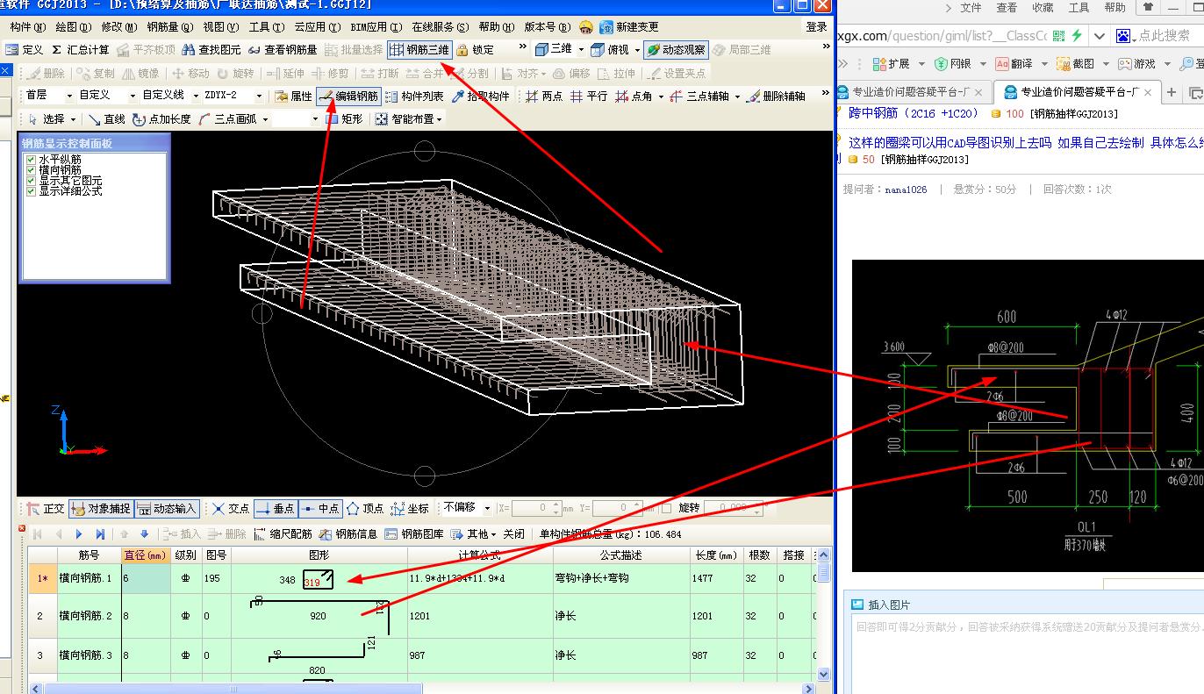This screenshot has height=694, width=1204.
Task: Open 查找图元 find element tool
Action: 211,50
